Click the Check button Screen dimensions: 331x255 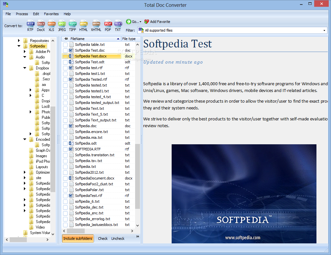[103, 238]
